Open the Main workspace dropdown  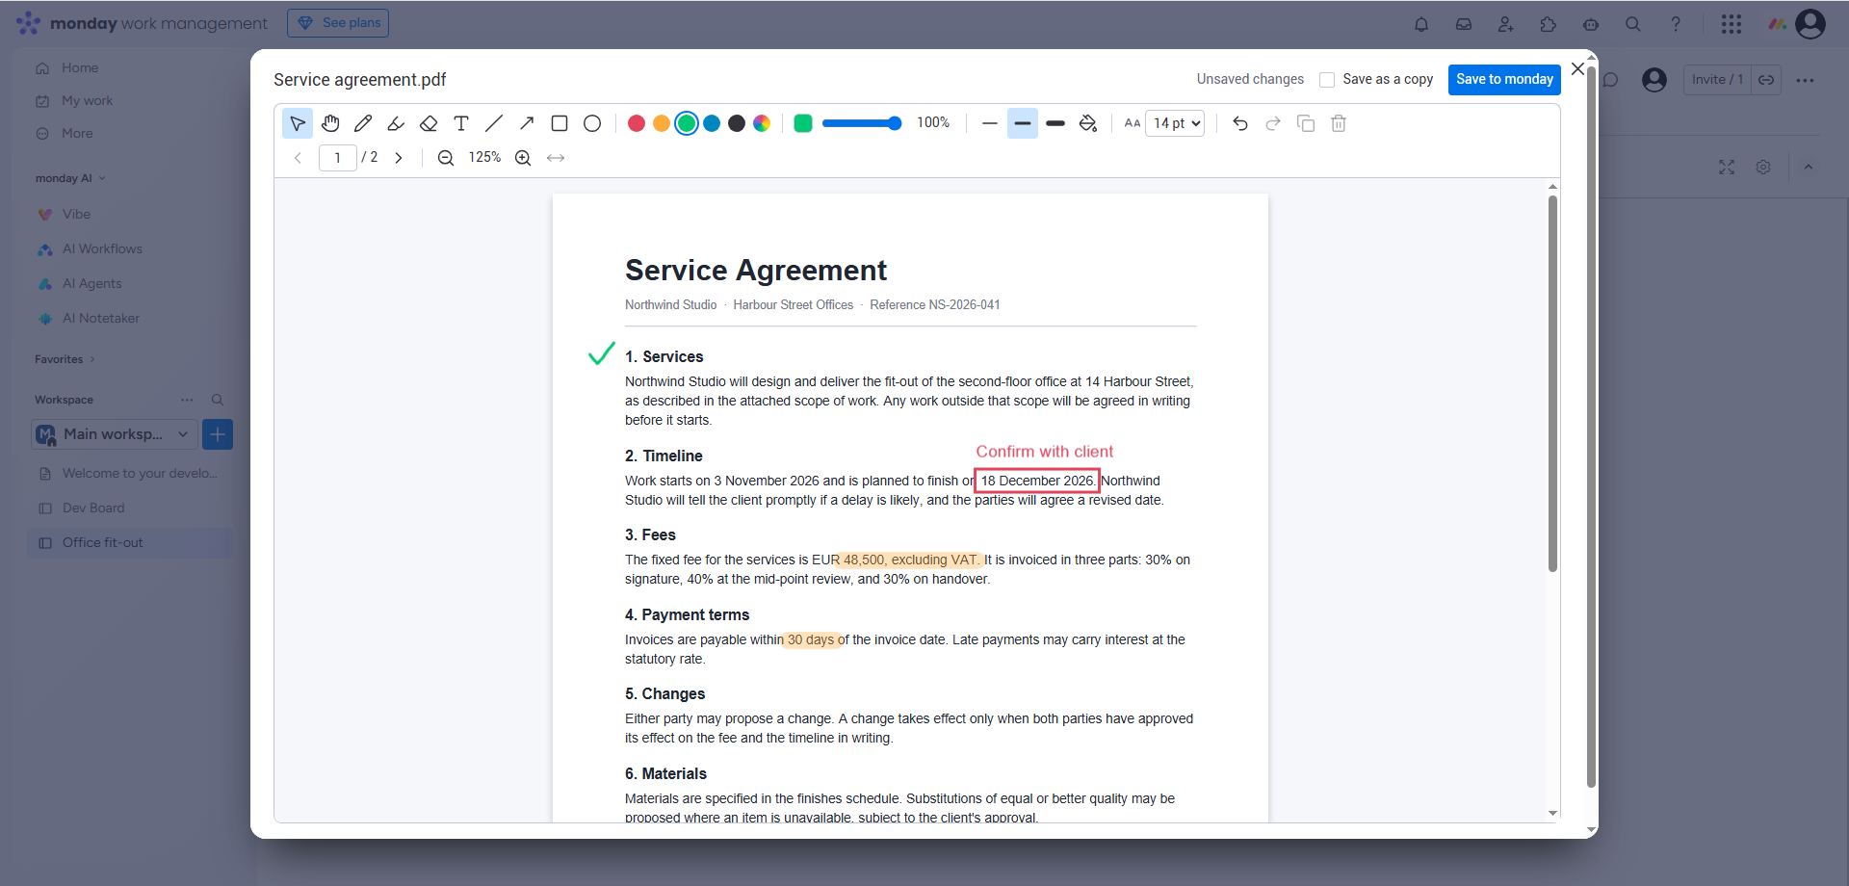(115, 434)
